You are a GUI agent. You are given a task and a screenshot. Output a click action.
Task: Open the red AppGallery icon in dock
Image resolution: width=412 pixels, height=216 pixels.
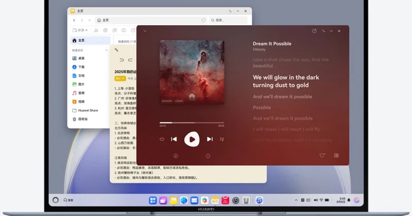225,201
